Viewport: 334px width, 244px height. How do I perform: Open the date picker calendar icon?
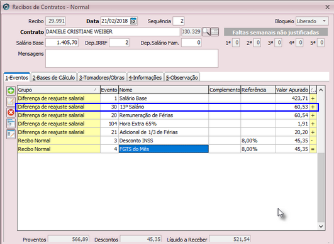click(x=133, y=21)
